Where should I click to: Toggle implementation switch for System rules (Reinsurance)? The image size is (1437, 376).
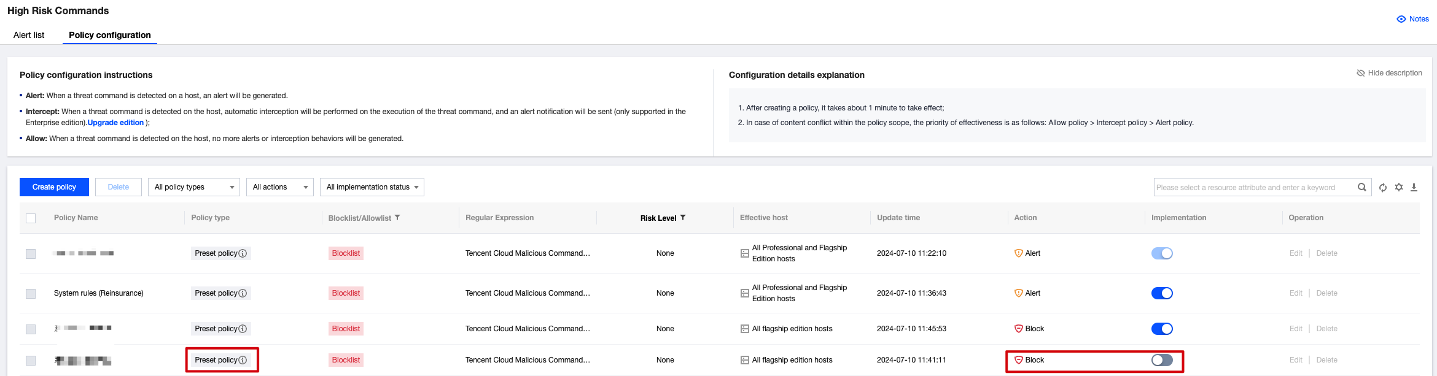click(x=1162, y=293)
